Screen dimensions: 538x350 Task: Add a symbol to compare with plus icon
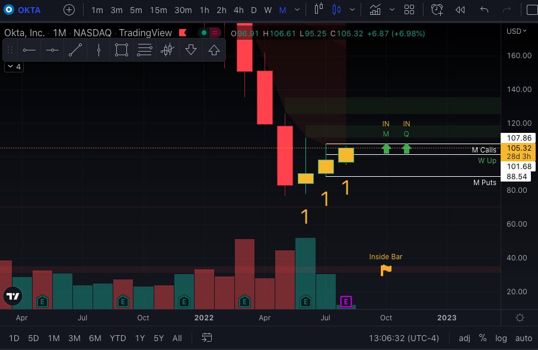pos(69,10)
